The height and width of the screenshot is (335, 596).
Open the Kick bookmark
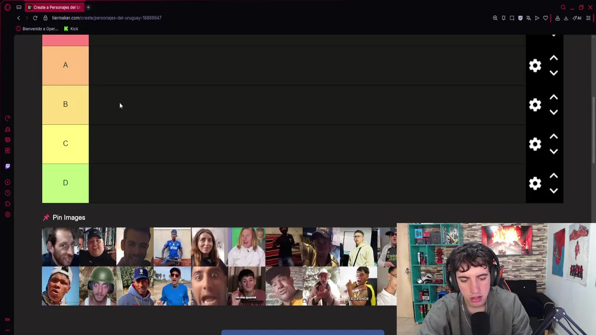[71, 29]
